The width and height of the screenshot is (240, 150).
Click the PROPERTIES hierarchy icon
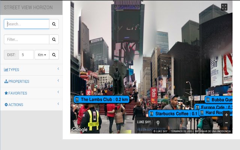[x=6, y=81]
